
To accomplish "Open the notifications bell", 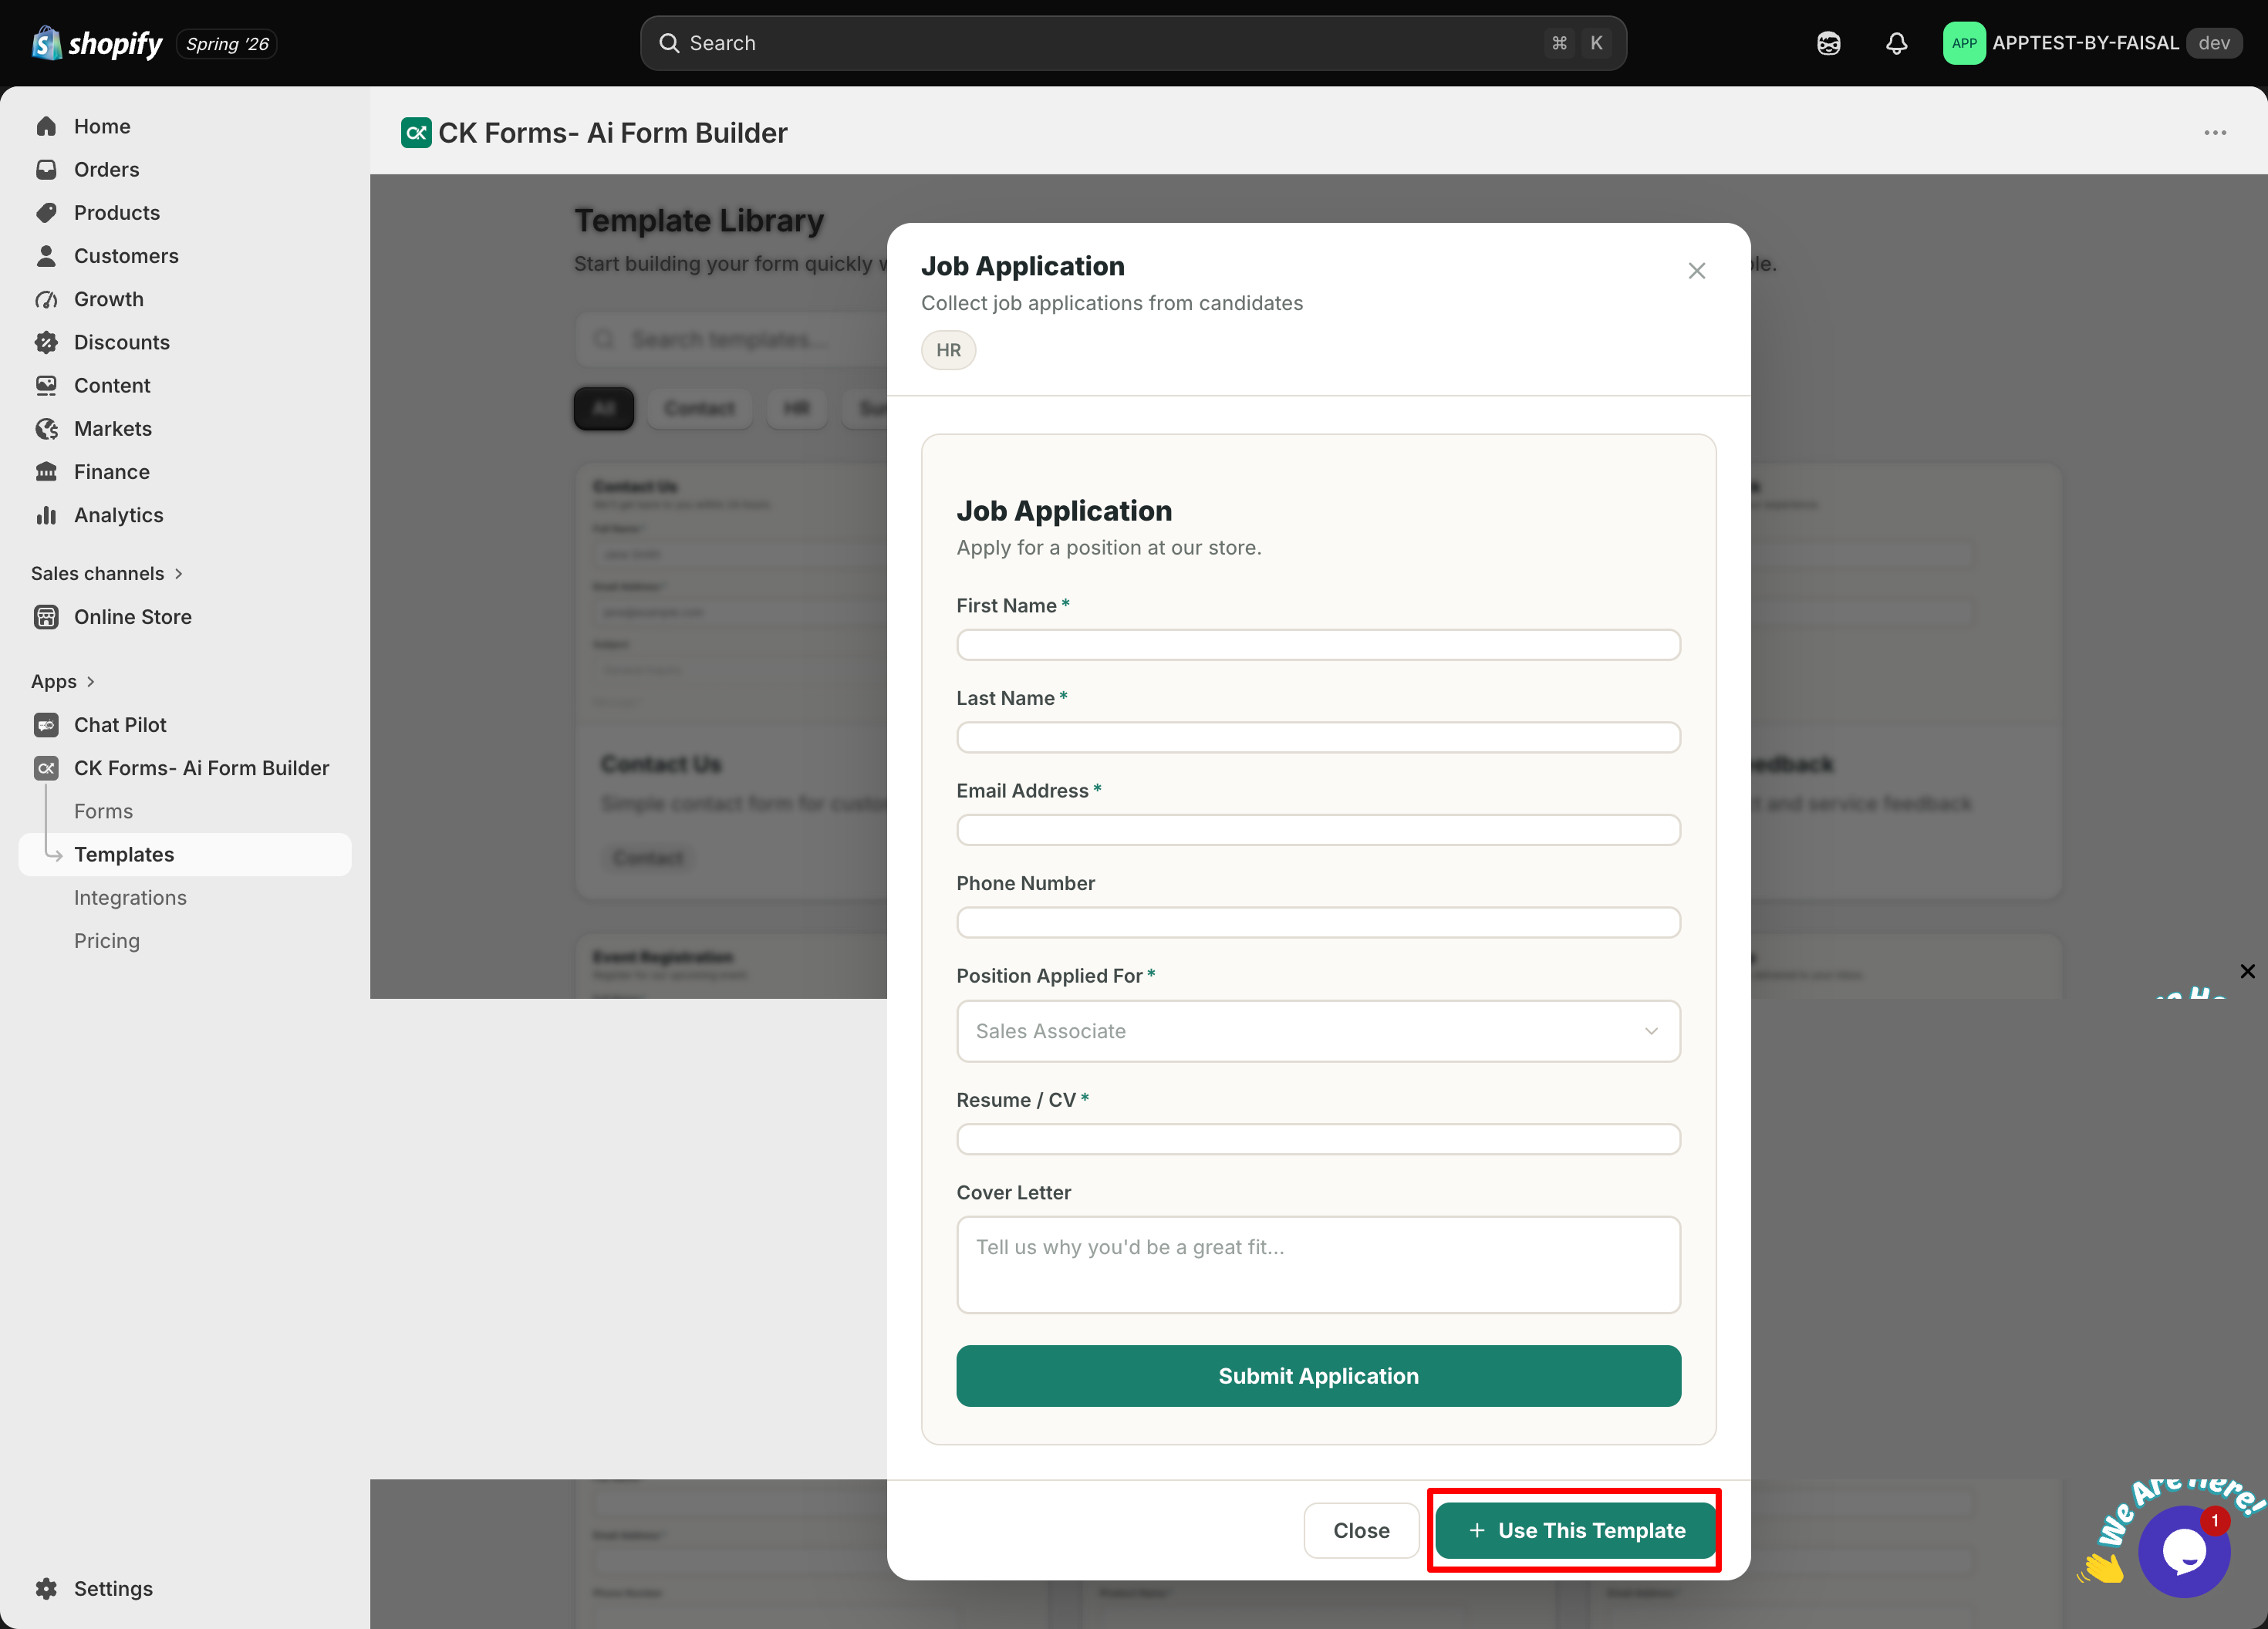I will pos(1896,43).
